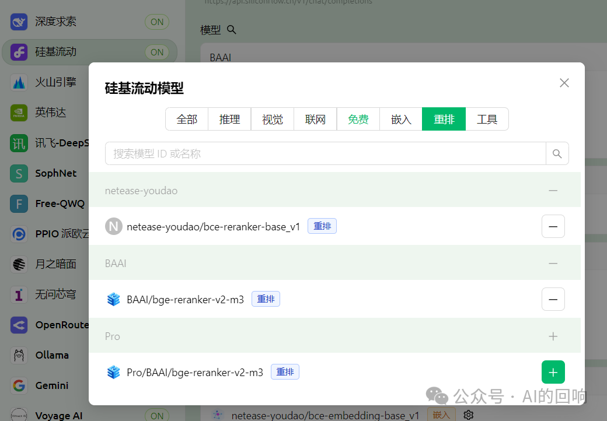Click the Pro/BAAI/bge-reranker-v2-m3 model name
The height and width of the screenshot is (421, 607).
pyautogui.click(x=195, y=372)
